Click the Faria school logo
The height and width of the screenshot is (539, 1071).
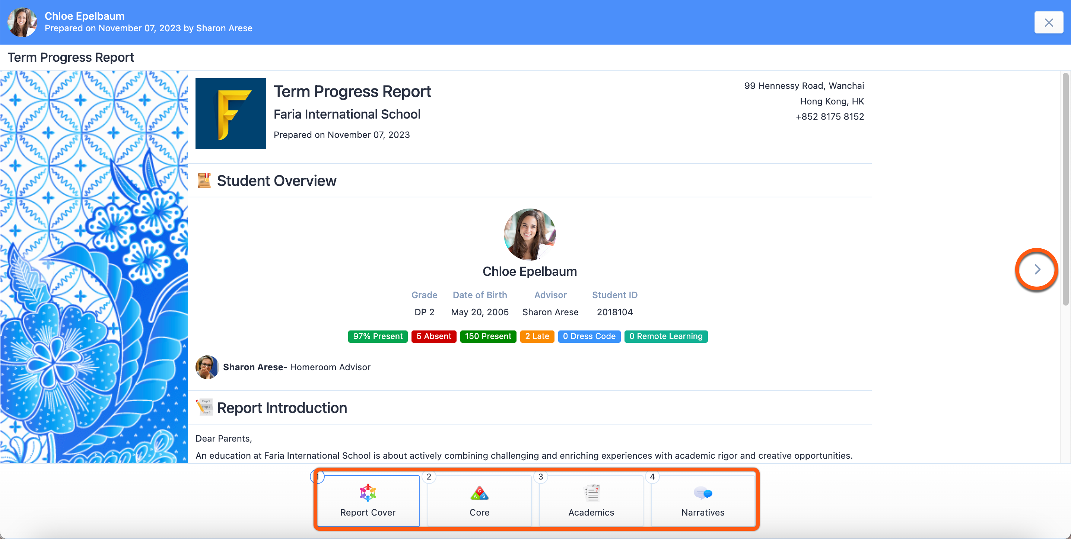[231, 113]
